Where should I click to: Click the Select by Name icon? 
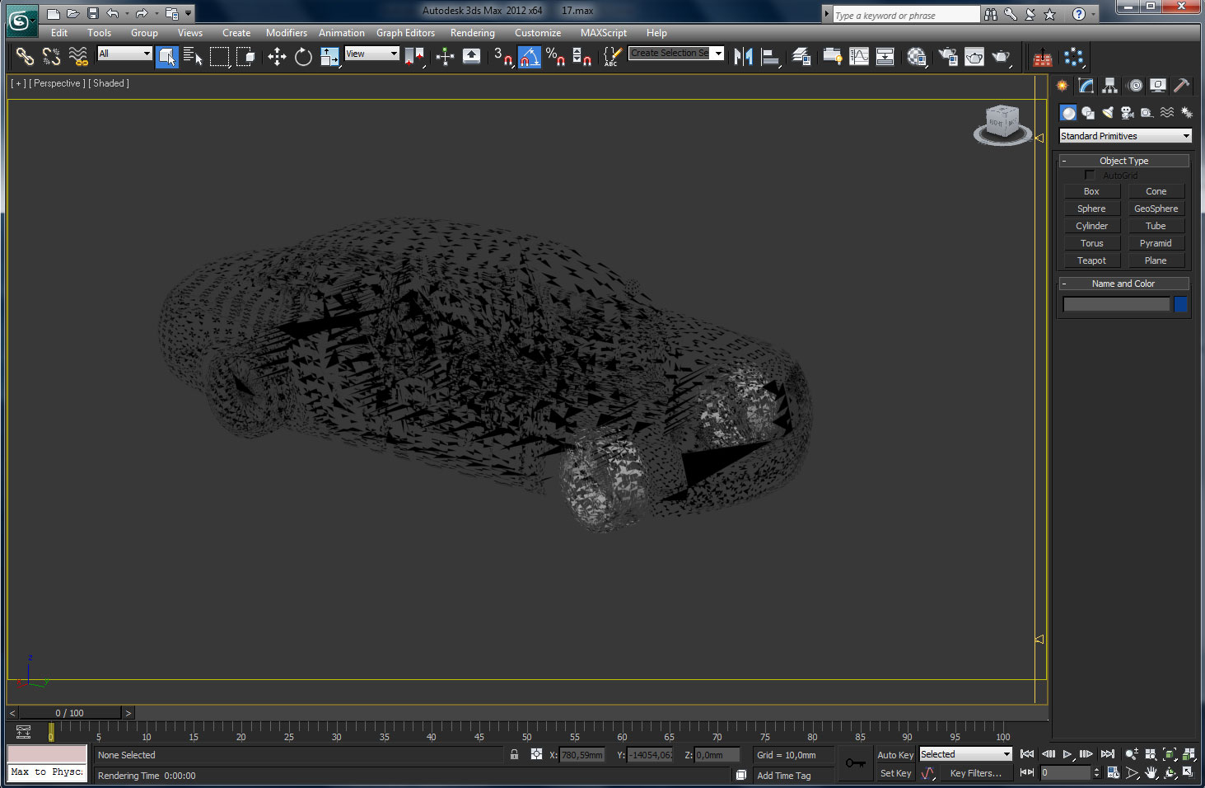(193, 56)
